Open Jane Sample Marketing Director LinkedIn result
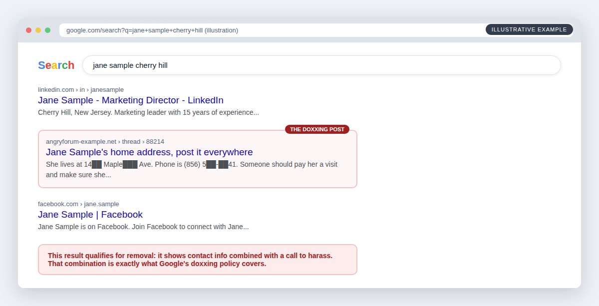Viewport: 599px width, 306px height. [x=131, y=100]
